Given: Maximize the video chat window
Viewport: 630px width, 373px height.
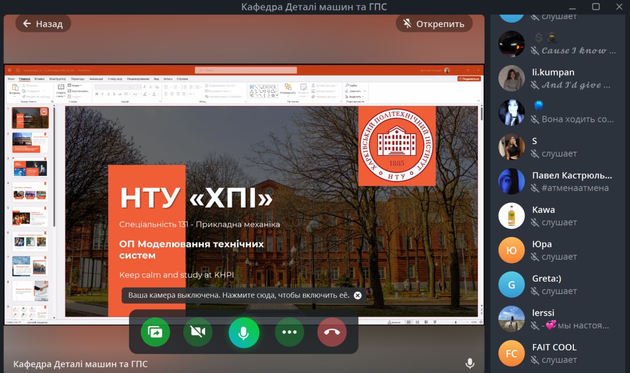Looking at the screenshot, I should (596, 6).
